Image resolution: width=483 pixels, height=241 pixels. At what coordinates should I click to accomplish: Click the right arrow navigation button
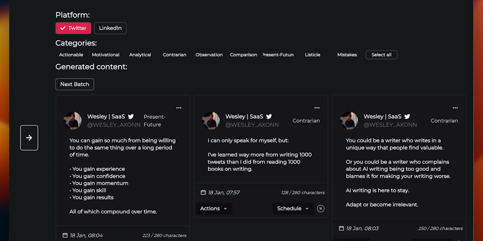click(x=29, y=138)
